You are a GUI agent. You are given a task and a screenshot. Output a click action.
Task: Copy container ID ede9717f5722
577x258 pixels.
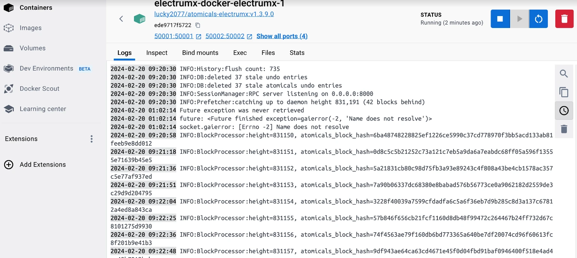click(198, 25)
